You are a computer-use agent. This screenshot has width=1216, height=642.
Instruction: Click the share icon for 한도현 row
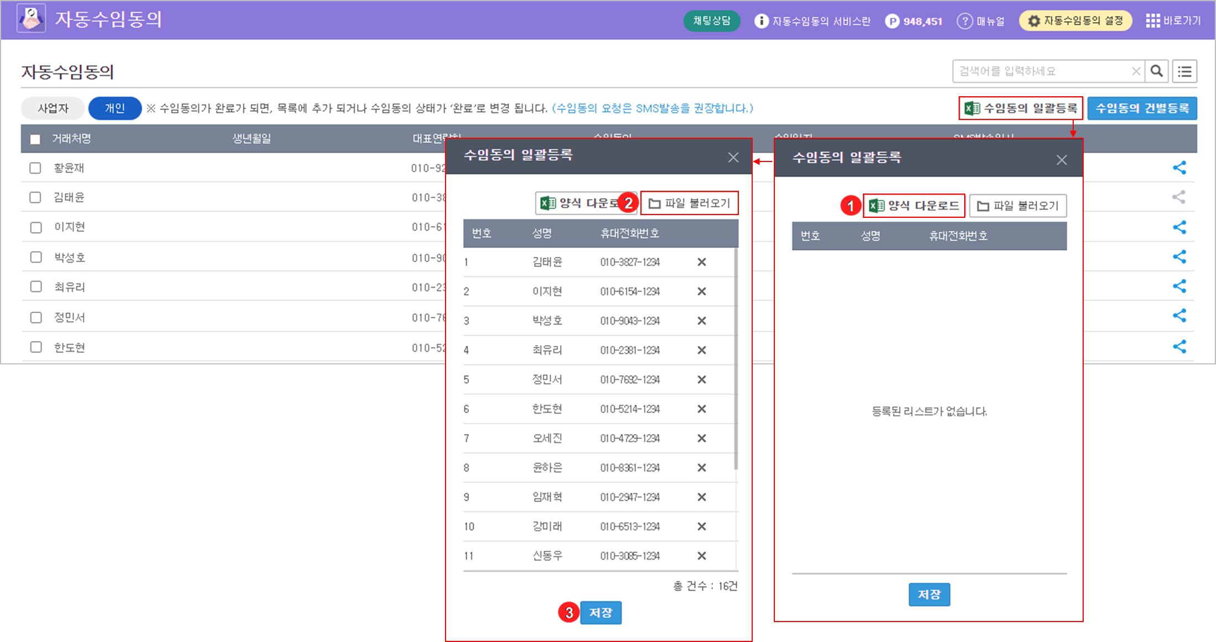pyautogui.click(x=1179, y=347)
